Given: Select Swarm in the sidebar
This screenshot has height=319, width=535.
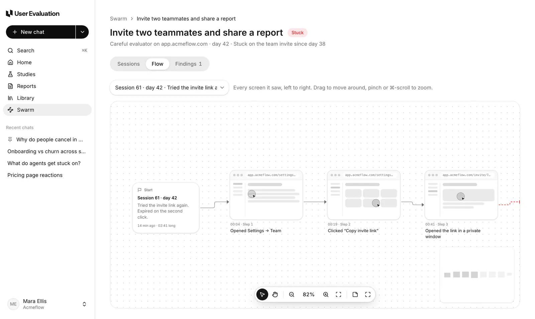Looking at the screenshot, I should pyautogui.click(x=47, y=110).
